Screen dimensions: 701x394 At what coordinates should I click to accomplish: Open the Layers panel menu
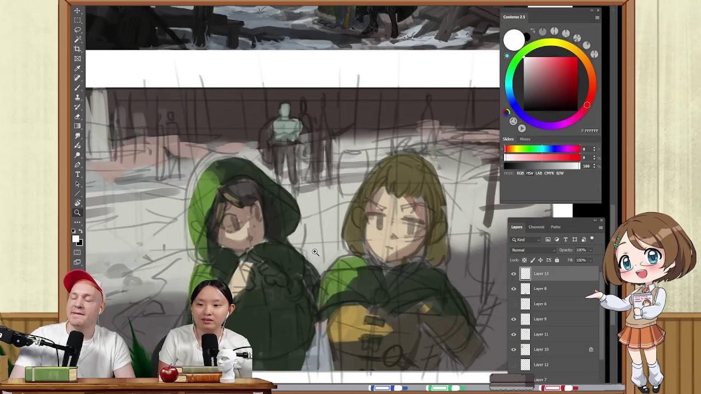pos(600,227)
